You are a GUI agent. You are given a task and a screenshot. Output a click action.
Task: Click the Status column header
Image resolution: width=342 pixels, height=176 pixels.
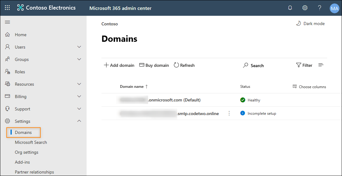pyautogui.click(x=245, y=87)
